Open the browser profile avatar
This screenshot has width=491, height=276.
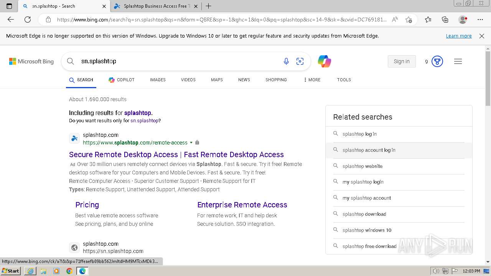[x=463, y=20]
